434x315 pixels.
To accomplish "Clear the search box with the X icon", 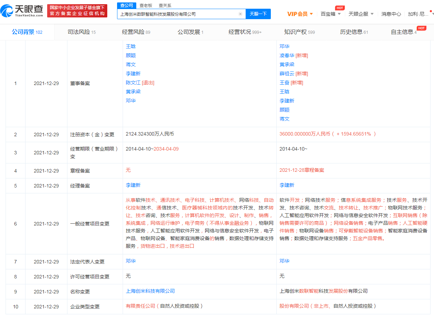I will point(240,14).
